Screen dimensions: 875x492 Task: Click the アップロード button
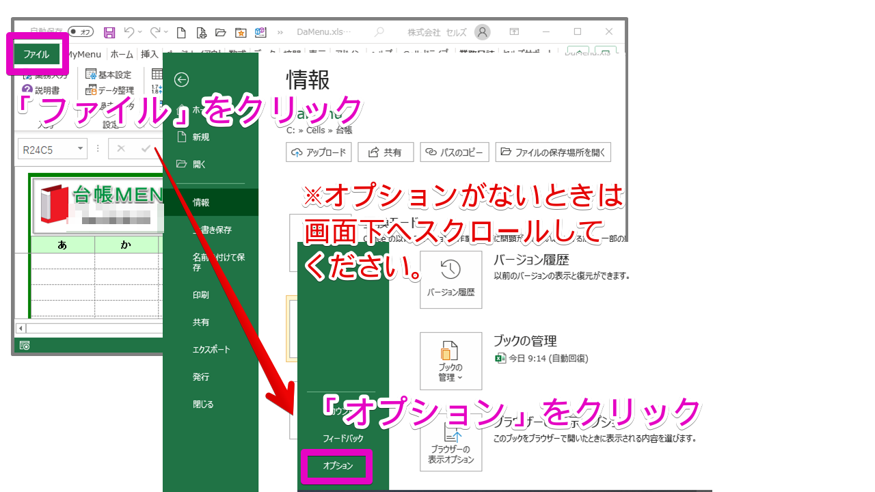click(x=319, y=152)
